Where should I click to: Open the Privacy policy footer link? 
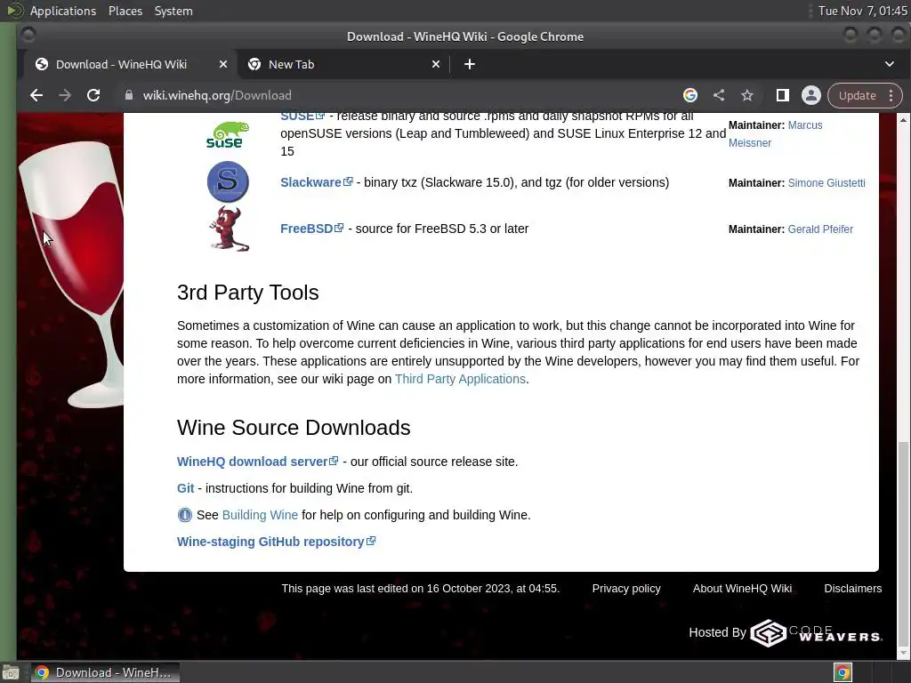coord(626,589)
